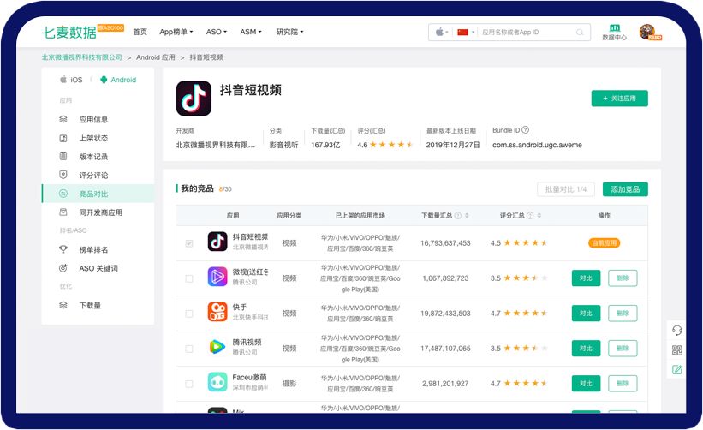This screenshot has height=430, width=703.
Task: Open the customer service headset icon
Action: [x=676, y=331]
